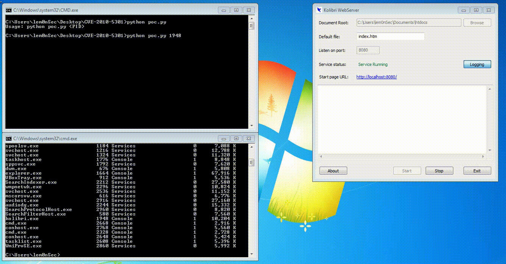
Task: Click the down arrow of bottom cmd.exe scrollbar
Action: 251,254
